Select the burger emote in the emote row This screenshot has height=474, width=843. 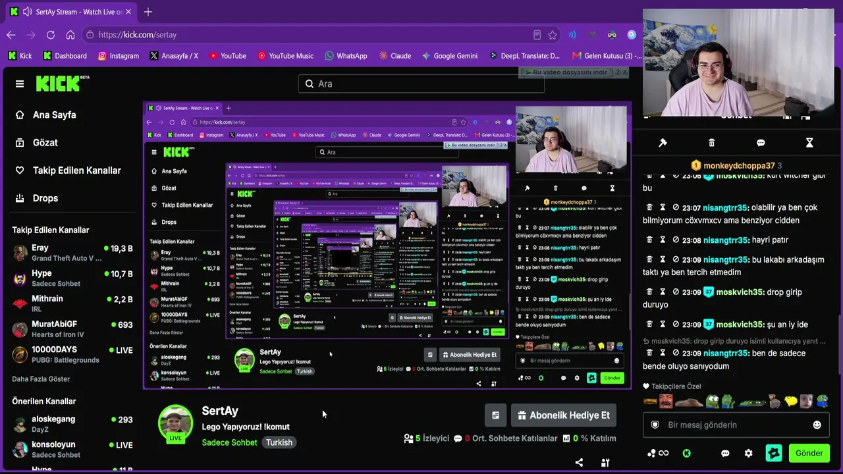coord(651,401)
